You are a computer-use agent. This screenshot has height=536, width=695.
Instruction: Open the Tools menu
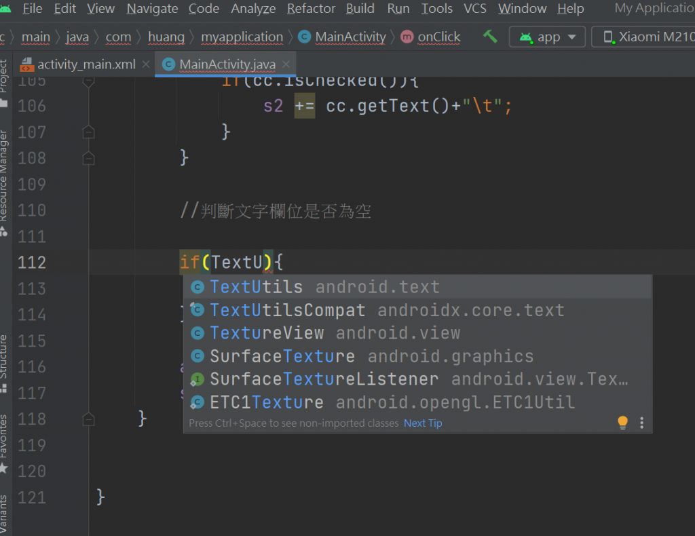[x=436, y=8]
